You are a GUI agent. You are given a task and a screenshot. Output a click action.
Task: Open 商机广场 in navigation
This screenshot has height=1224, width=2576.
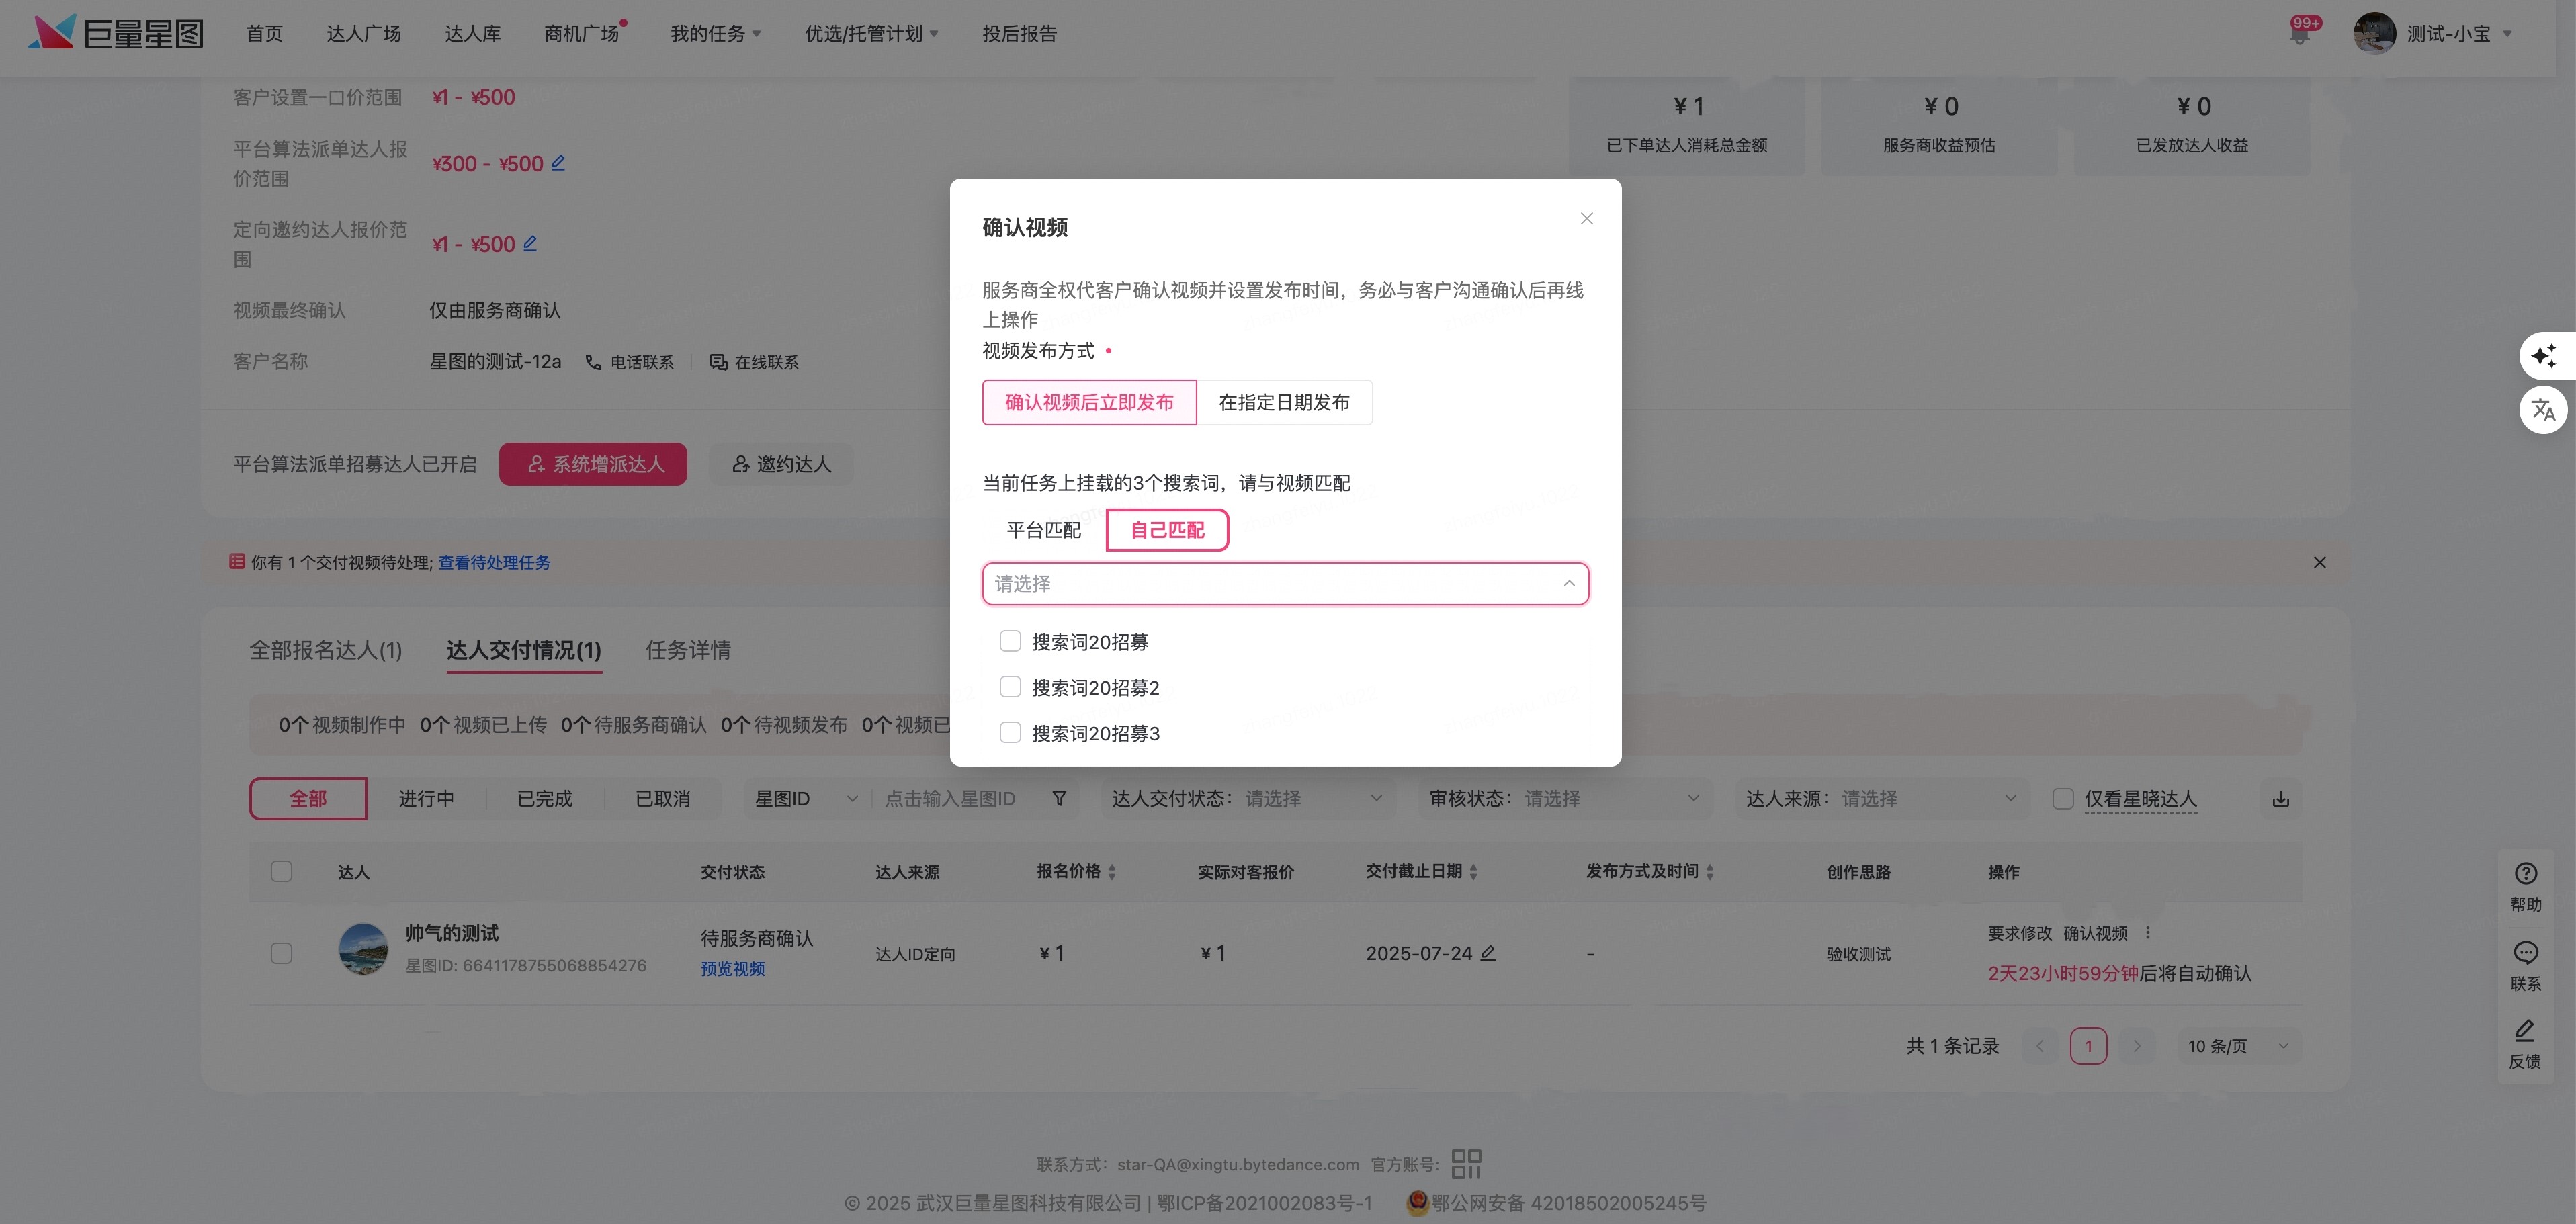582,34
